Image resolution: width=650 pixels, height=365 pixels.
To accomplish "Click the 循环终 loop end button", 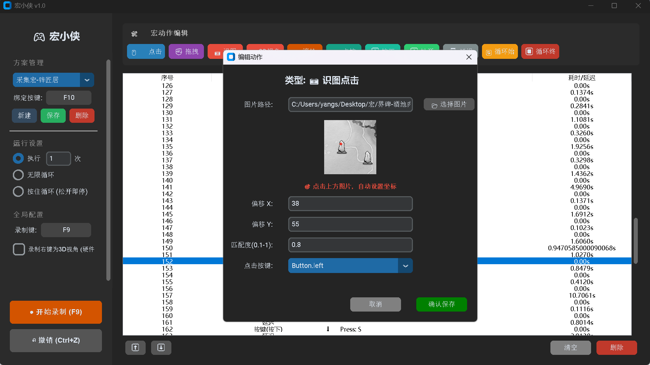I will pos(540,51).
